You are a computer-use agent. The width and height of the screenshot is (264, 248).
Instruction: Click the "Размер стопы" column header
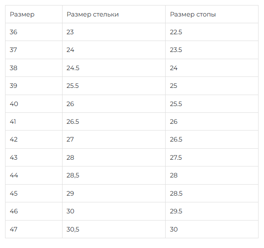(x=193, y=14)
